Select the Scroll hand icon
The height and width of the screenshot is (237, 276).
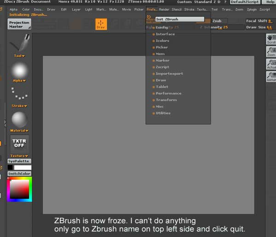(271, 39)
